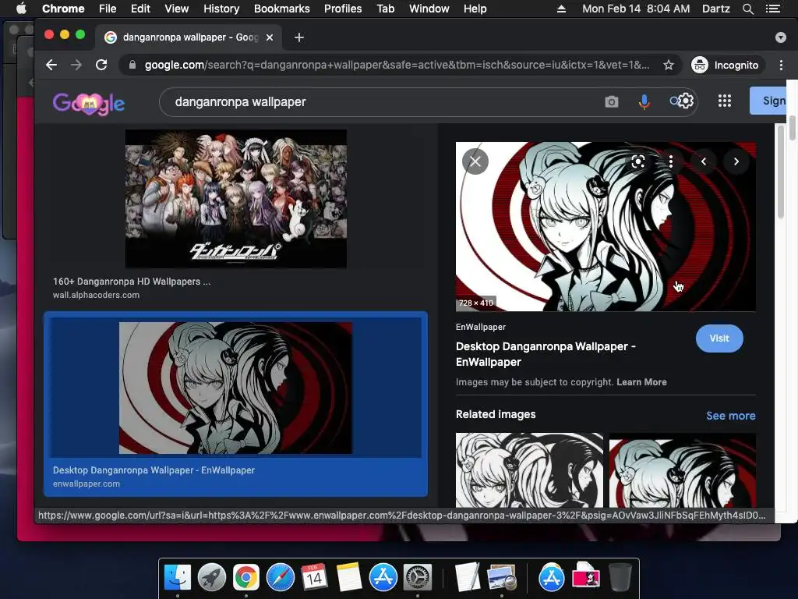Image resolution: width=798 pixels, height=599 pixels.
Task: Open the 160+ Danganronpa HD Wallpapers result
Action: 132,281
